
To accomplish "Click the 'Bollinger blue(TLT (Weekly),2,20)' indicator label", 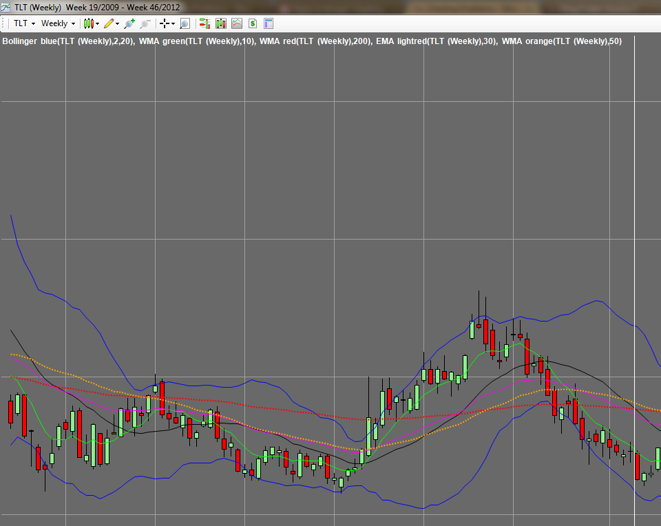I will point(68,41).
